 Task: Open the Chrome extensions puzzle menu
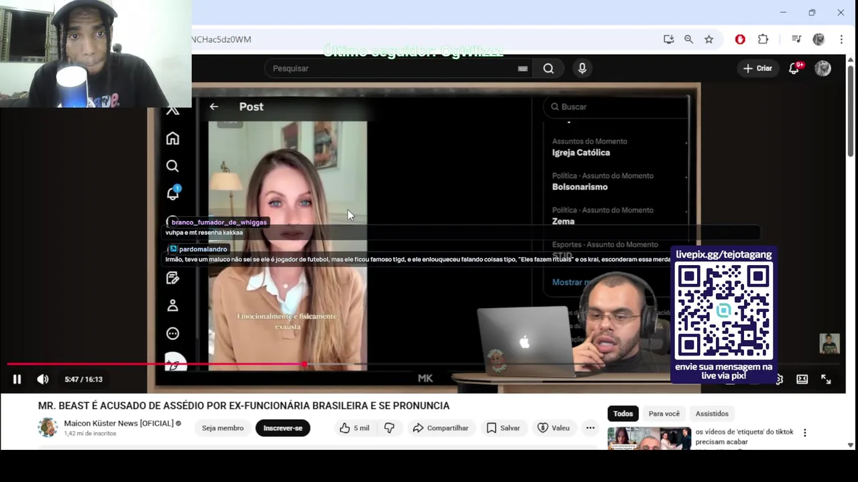763,39
